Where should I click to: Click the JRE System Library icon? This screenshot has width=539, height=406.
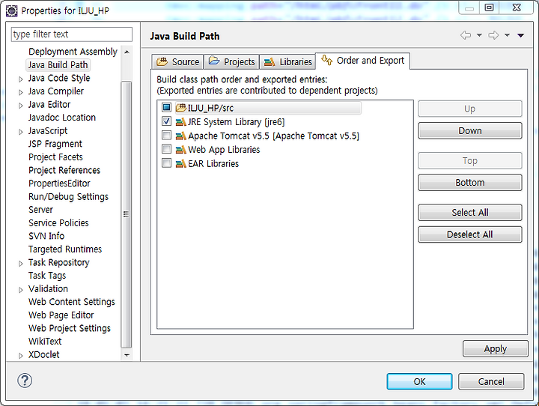click(x=181, y=122)
